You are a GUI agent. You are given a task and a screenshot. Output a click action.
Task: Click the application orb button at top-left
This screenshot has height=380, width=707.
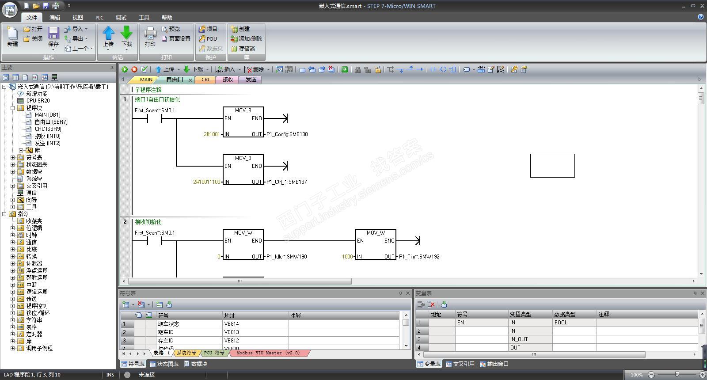(10, 10)
